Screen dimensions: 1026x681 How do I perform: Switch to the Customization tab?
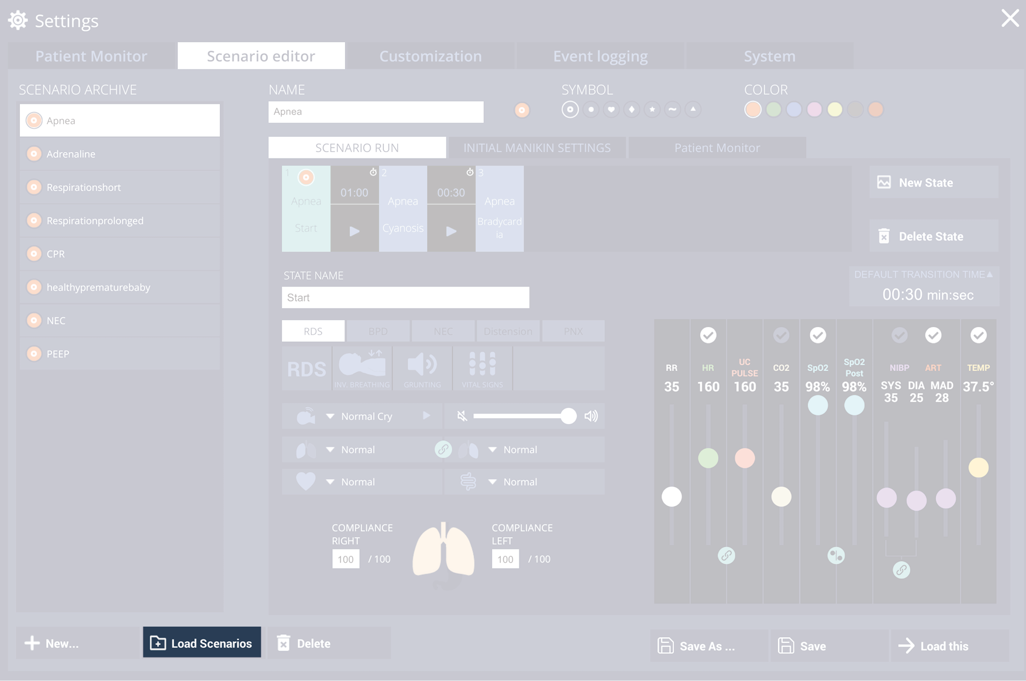pos(430,56)
